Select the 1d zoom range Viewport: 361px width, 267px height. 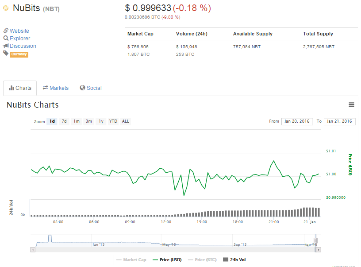tap(52, 121)
